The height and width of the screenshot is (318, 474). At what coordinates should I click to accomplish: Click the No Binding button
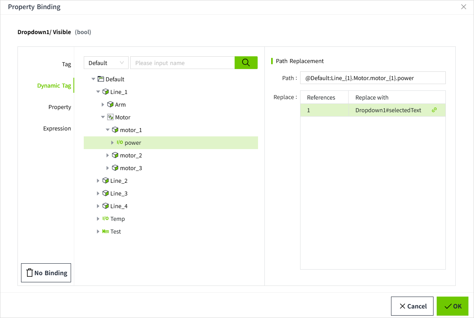tap(46, 273)
